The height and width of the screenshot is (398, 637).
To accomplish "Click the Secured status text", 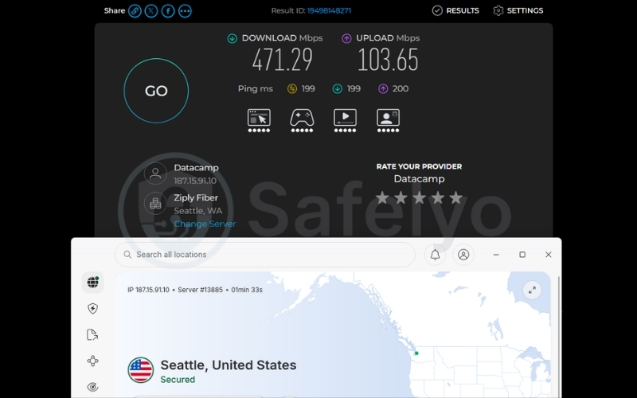I will point(178,380).
